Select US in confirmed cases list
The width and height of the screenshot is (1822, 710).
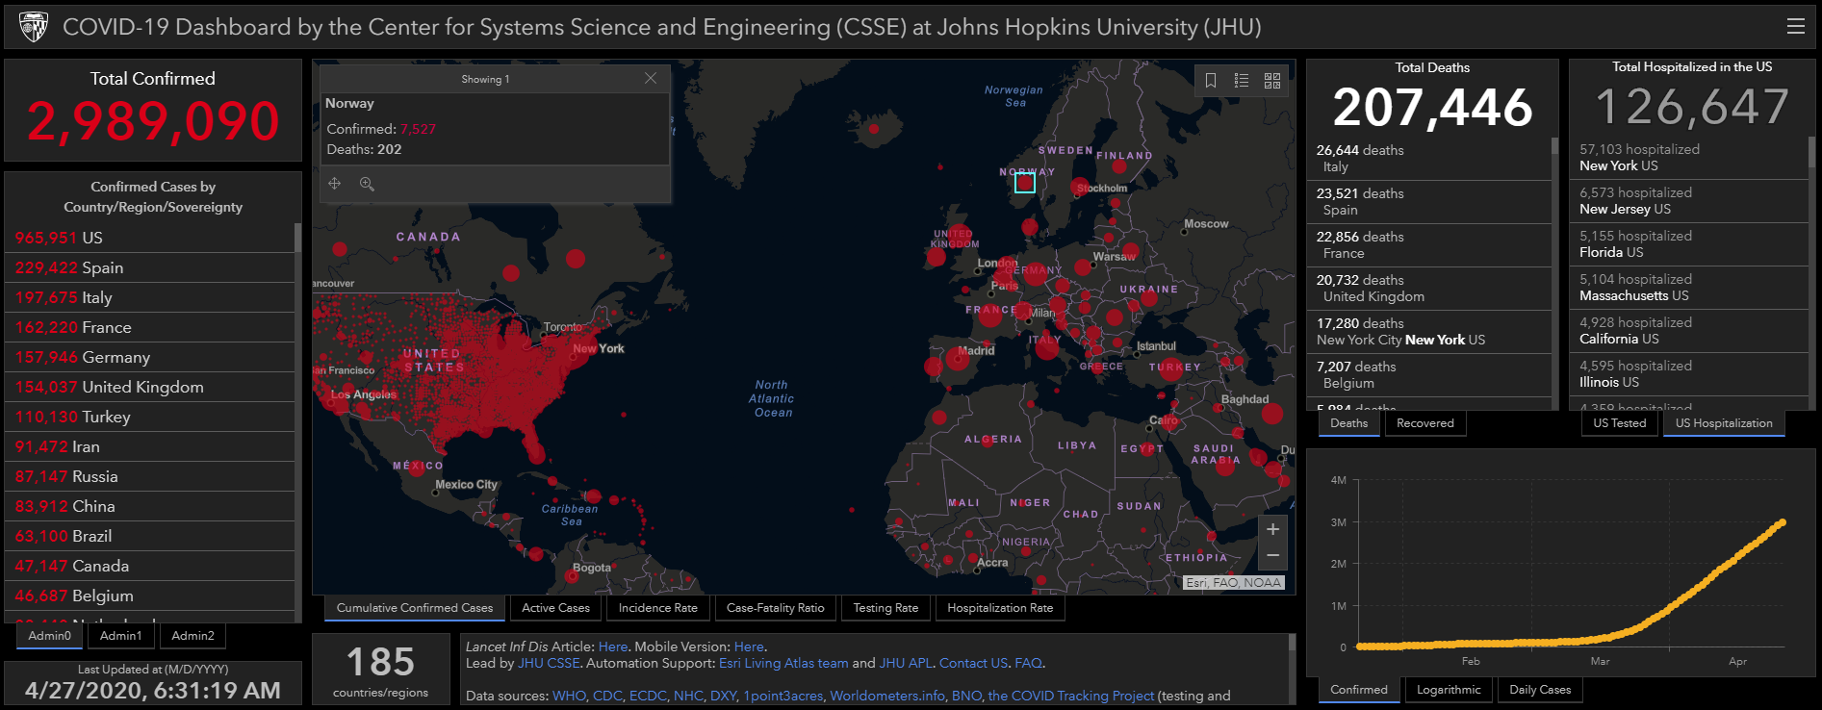(149, 238)
